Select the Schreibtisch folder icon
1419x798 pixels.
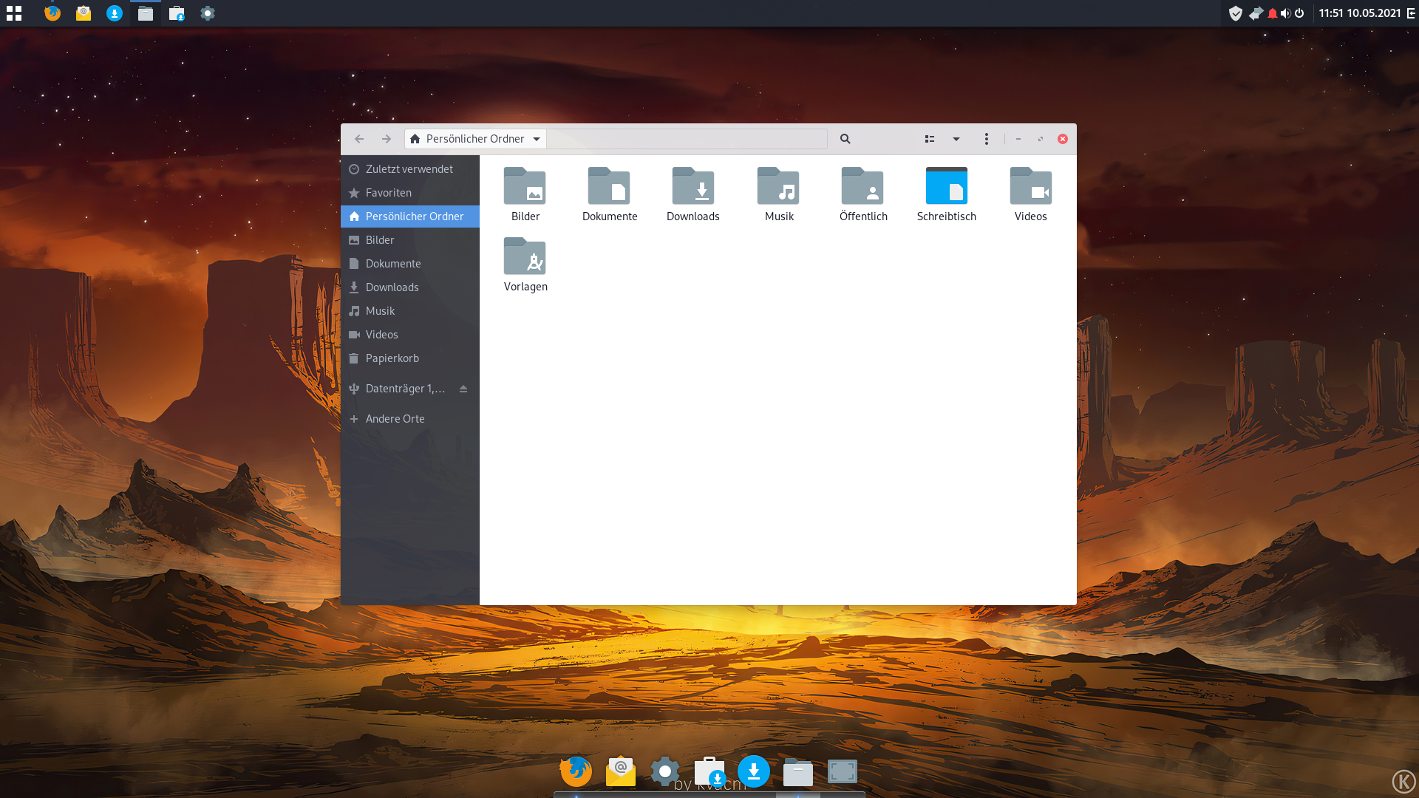[946, 186]
